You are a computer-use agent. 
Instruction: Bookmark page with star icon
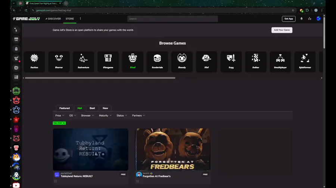(x=293, y=10)
